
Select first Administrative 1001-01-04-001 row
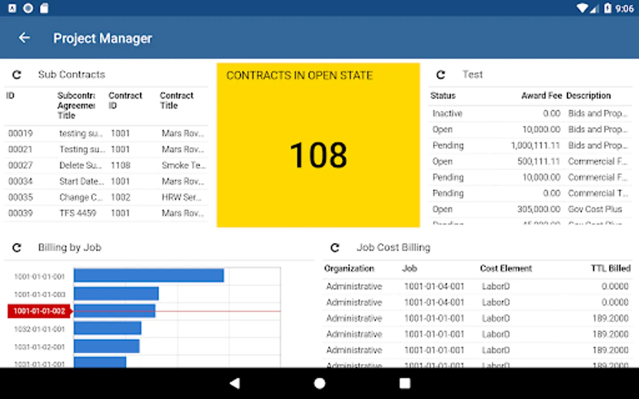[477, 286]
